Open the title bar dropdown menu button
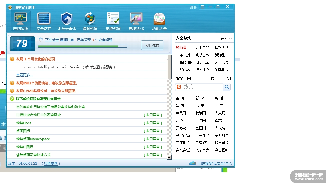Screen dimensions: 329x185 [202, 7]
